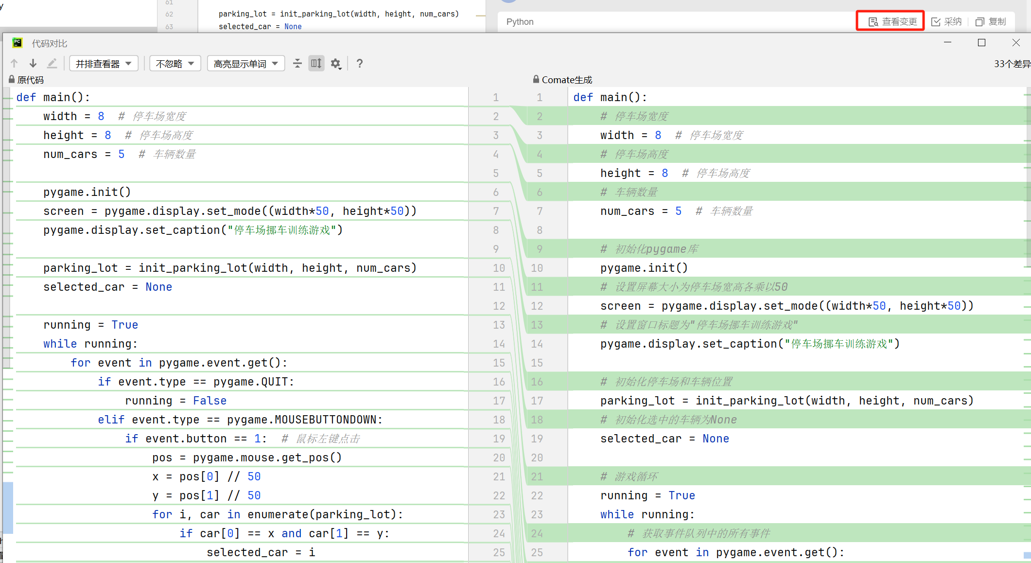Viewport: 1031px width, 563px height.
Task: Click '# 设置窗口标题为"停车场挪车训练游戏"' comment
Action: click(699, 325)
